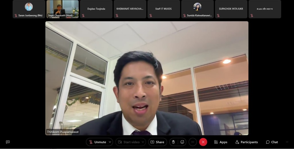The height and width of the screenshot is (149, 294).
Task: Toggle the raise hand icon
Action: [173, 142]
